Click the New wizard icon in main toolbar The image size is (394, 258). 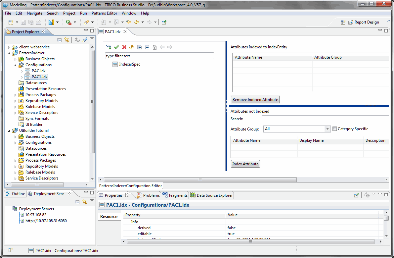click(x=11, y=22)
